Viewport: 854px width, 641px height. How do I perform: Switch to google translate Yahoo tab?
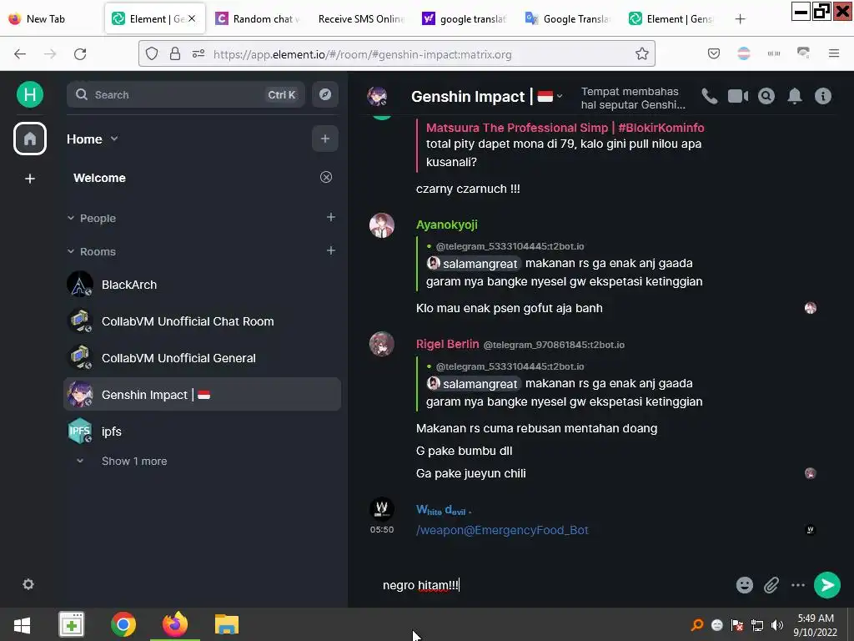tap(465, 18)
